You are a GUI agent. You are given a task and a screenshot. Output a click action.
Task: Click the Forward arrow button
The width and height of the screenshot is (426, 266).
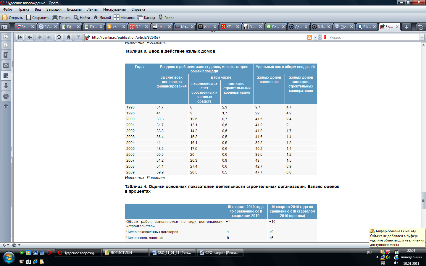coord(39,37)
